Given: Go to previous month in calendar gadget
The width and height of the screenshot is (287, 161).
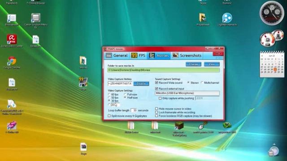Looking at the screenshot, I should (262, 56).
